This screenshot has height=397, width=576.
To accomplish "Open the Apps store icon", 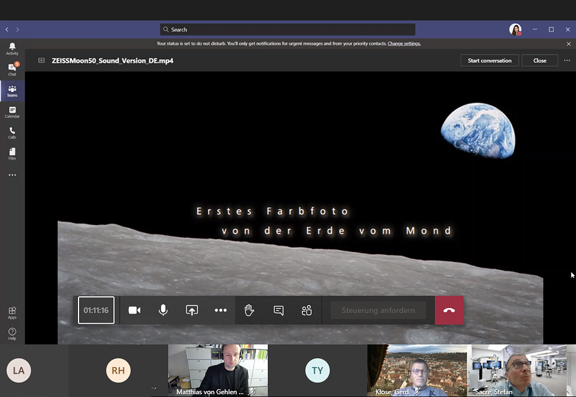I will click(x=12, y=313).
